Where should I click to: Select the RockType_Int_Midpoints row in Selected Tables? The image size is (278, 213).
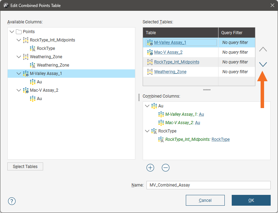click(x=176, y=62)
